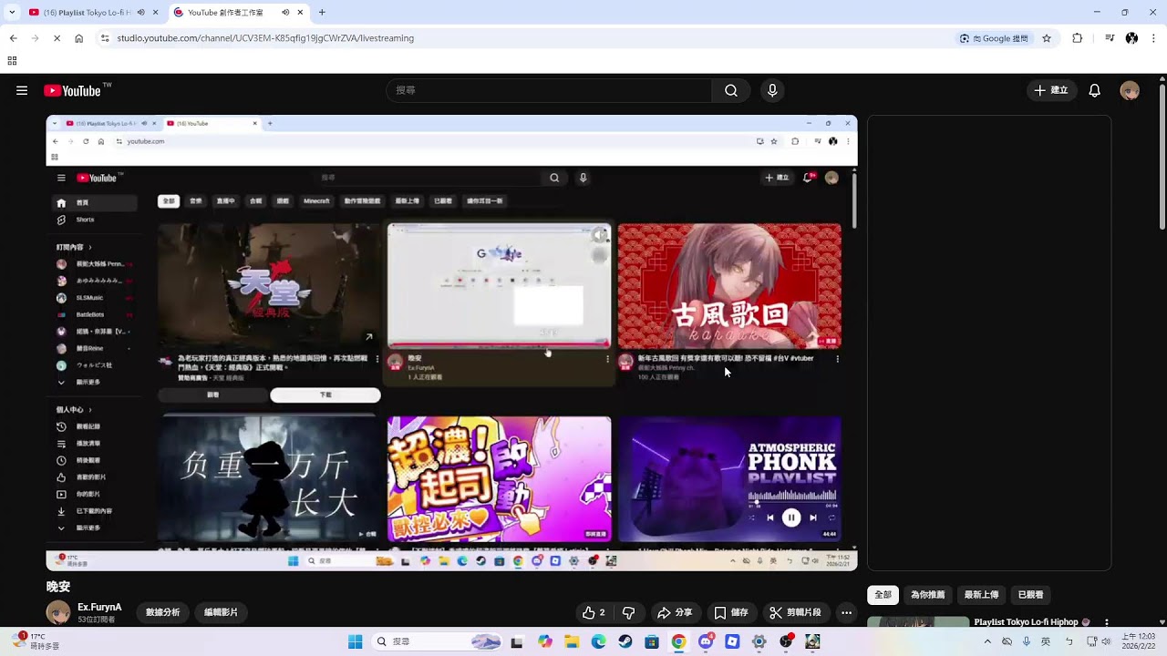Open the Windows Start menu
Screen dimensions: 1167x656
(x=356, y=641)
